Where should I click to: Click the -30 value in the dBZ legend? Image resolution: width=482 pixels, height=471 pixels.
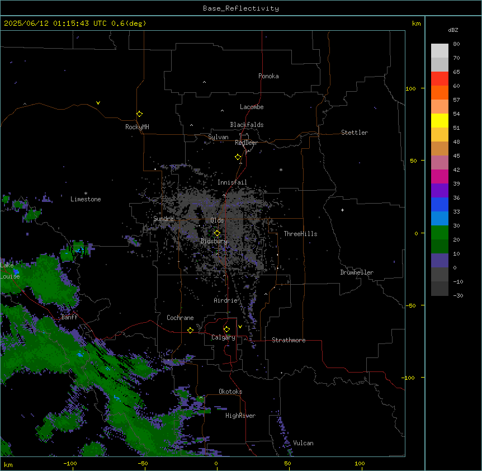pyautogui.click(x=458, y=295)
